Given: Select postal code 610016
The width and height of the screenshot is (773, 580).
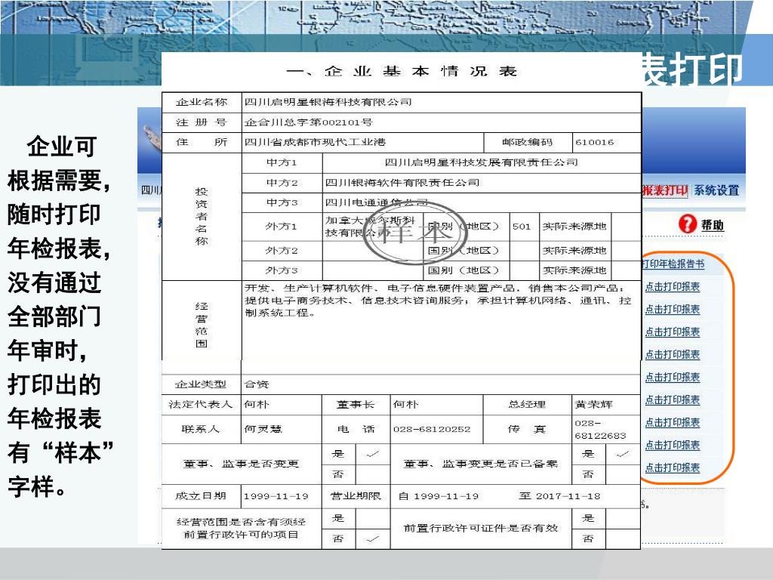Looking at the screenshot, I should tap(595, 142).
